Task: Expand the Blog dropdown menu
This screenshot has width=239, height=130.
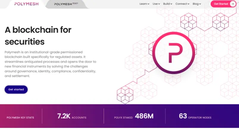Action: pos(197,4)
